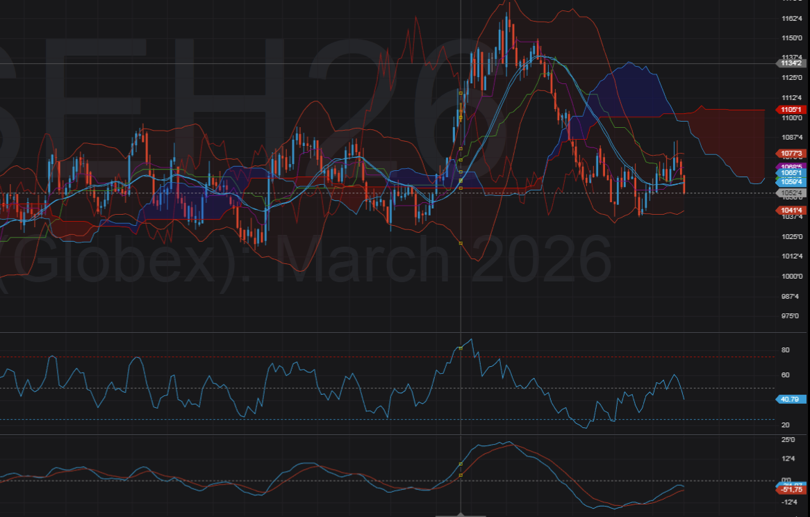810x517 pixels.
Task: Click the 80 level on RSI axis
Action: [785, 350]
